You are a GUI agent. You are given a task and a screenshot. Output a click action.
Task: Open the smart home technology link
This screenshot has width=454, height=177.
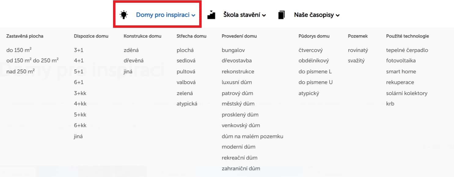point(401,72)
